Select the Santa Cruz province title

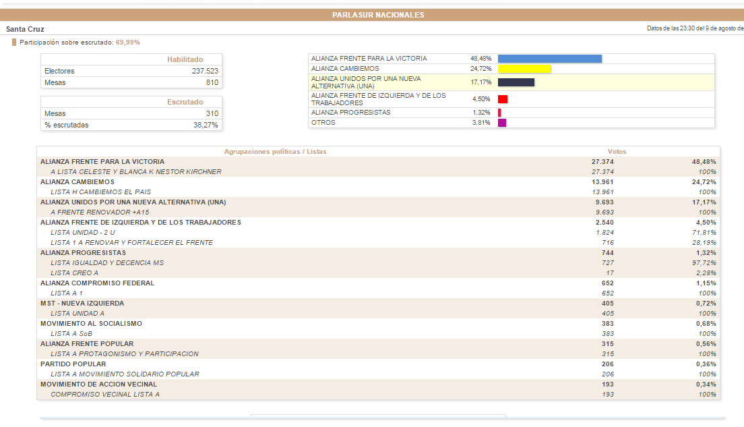[25, 29]
